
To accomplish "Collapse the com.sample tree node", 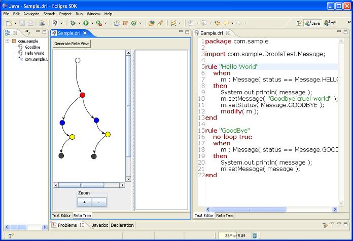I will pyautogui.click(x=8, y=41).
